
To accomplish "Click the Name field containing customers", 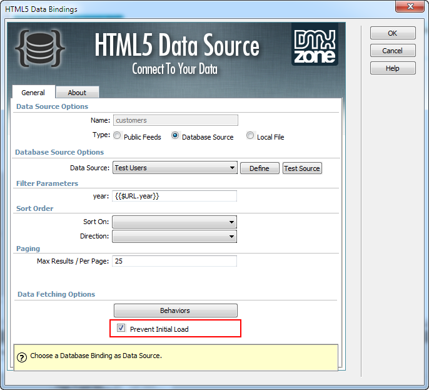I will (175, 120).
